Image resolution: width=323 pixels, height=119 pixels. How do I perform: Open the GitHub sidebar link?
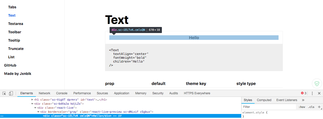pos(10,65)
